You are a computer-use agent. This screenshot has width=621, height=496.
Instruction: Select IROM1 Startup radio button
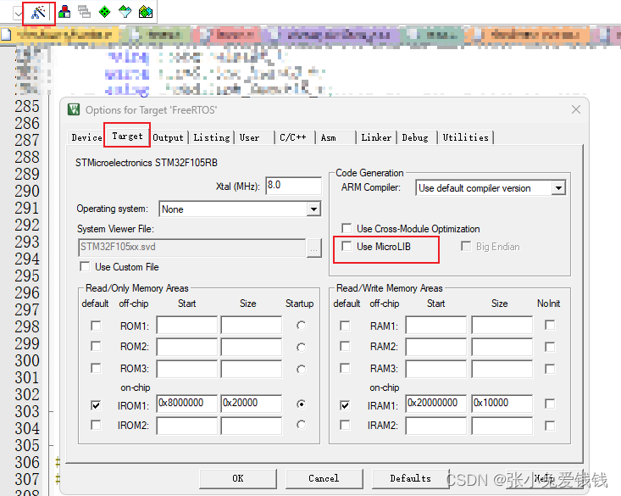coord(301,404)
